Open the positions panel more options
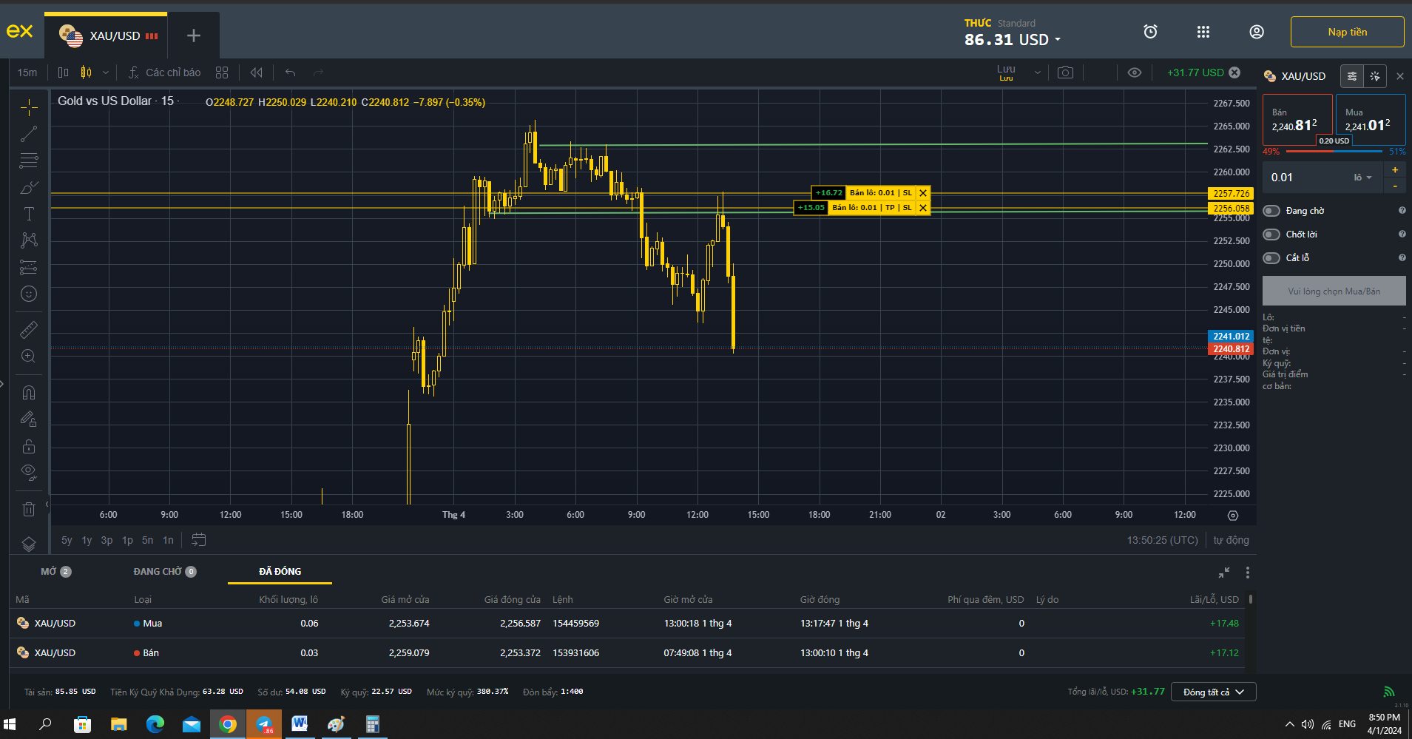The width and height of the screenshot is (1412, 739). pos(1248,573)
